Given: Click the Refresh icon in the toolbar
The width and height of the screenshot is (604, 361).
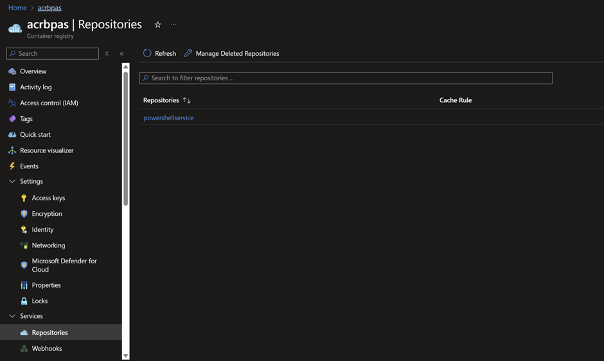Looking at the screenshot, I should click(147, 53).
